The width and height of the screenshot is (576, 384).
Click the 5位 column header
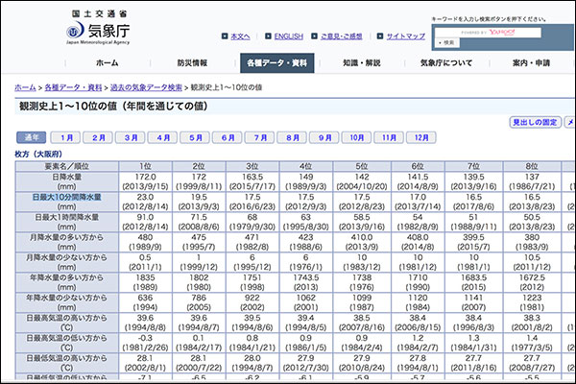point(362,166)
